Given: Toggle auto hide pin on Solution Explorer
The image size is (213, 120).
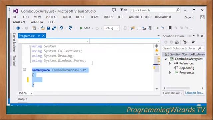Looking at the screenshot, I should 198,36.
